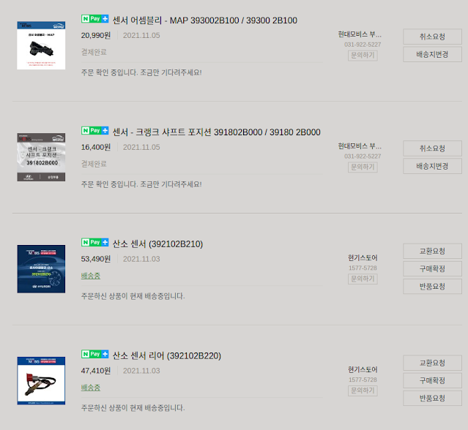
Task: Click 반품요청 for rear oxygen sensor
Action: [432, 398]
